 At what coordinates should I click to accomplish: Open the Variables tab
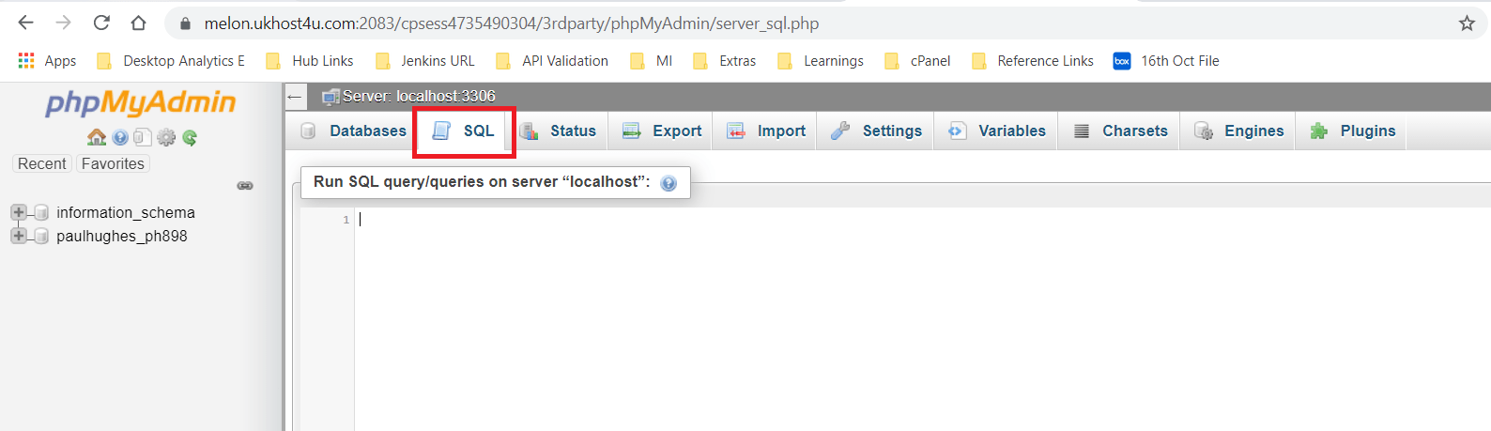997,131
